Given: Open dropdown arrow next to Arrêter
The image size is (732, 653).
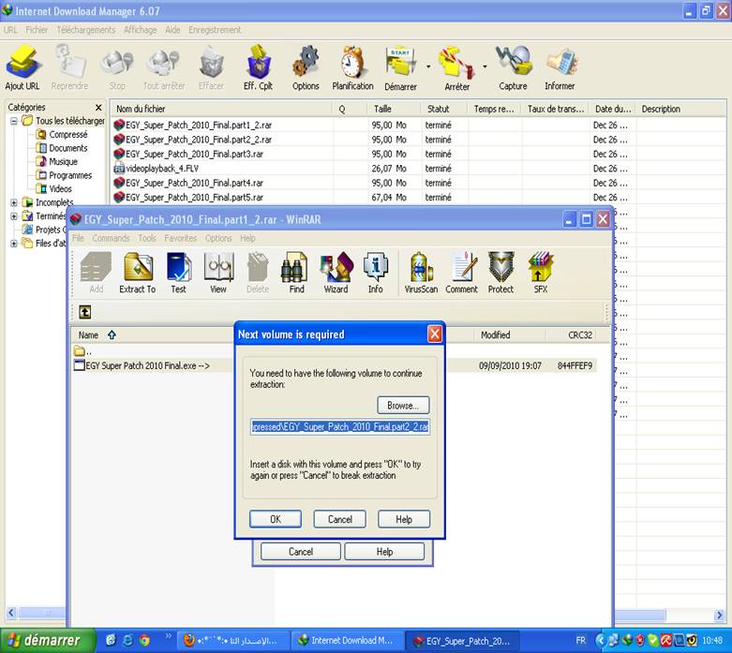Looking at the screenshot, I should pyautogui.click(x=485, y=67).
